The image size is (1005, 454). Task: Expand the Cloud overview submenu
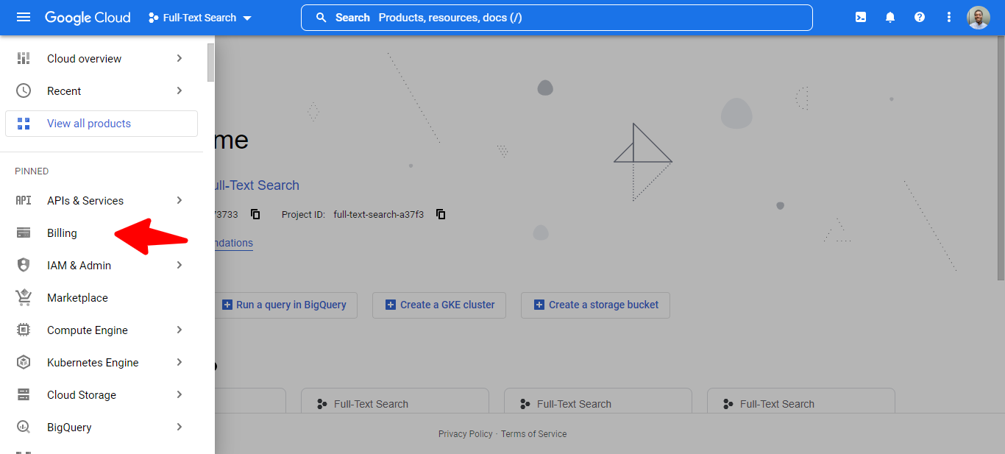pyautogui.click(x=180, y=59)
